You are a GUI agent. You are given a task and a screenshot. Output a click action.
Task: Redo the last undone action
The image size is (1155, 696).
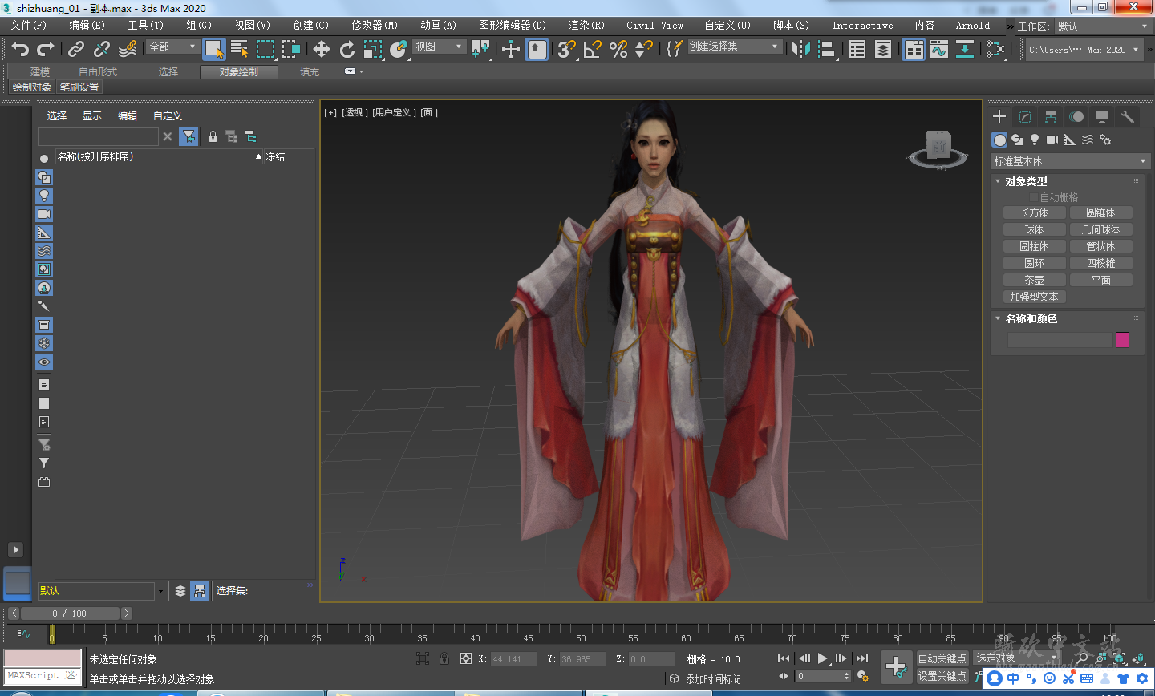(46, 50)
